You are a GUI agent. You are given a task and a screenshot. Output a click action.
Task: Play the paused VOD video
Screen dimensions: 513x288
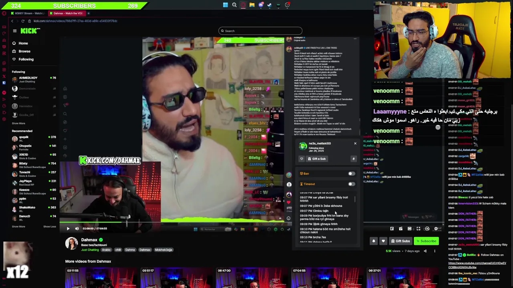(x=68, y=228)
